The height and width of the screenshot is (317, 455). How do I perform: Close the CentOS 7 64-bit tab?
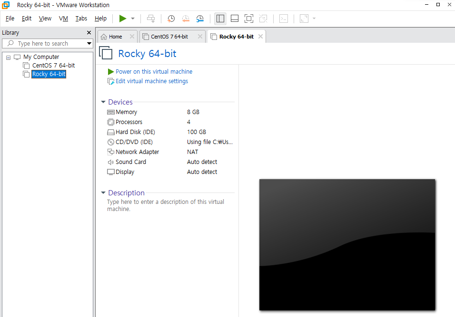click(x=200, y=37)
